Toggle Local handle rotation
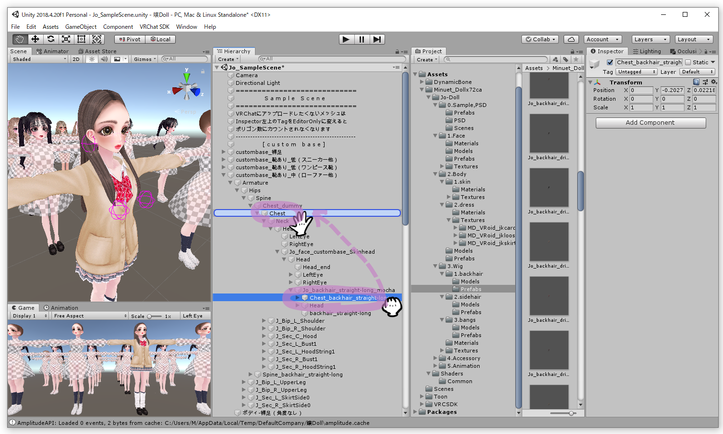Screen dimensions: 723x434 tap(160, 39)
